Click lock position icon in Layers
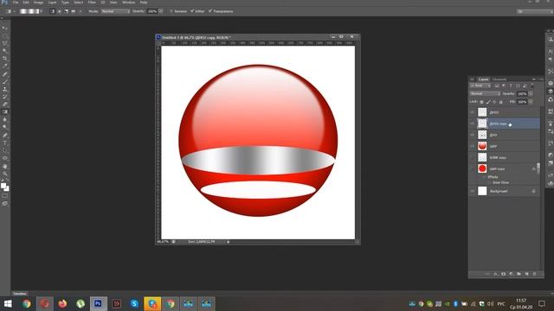This screenshot has width=554, height=311. (x=494, y=102)
